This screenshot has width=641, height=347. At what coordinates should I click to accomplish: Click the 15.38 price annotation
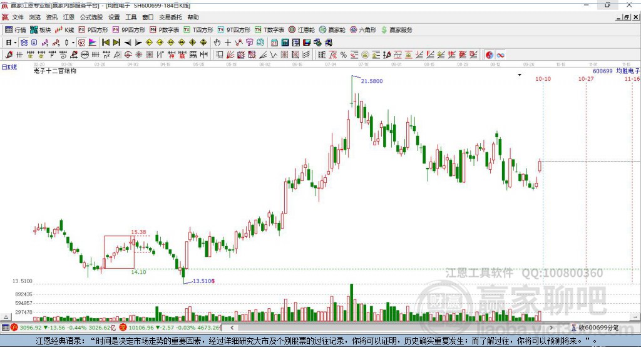[138, 232]
